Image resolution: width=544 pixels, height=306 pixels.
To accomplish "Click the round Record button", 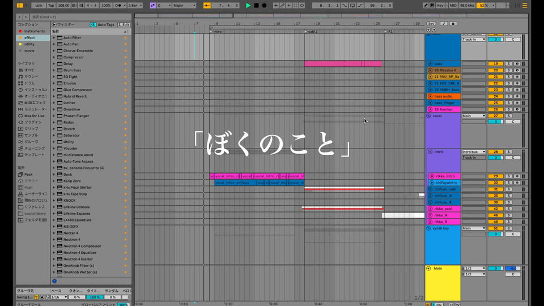I will pyautogui.click(x=265, y=5).
